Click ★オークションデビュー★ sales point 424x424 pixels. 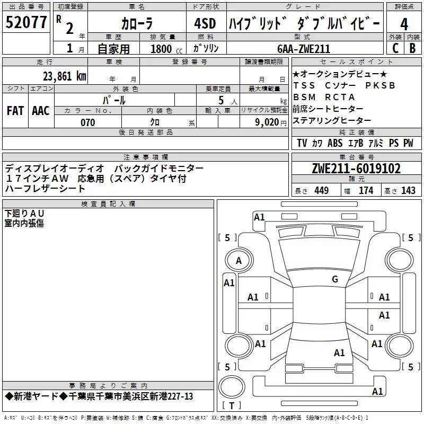pyautogui.click(x=340, y=74)
